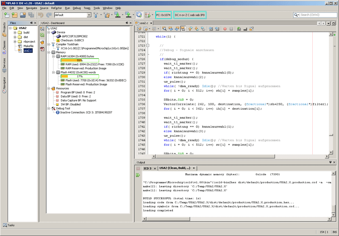Click inside the Search (Ctrl+I) field
339x236 pixels.
tap(318, 15)
